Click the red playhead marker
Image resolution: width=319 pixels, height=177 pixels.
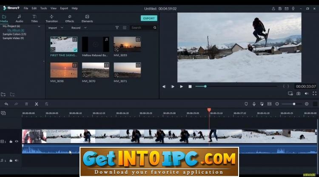[x=209, y=110]
